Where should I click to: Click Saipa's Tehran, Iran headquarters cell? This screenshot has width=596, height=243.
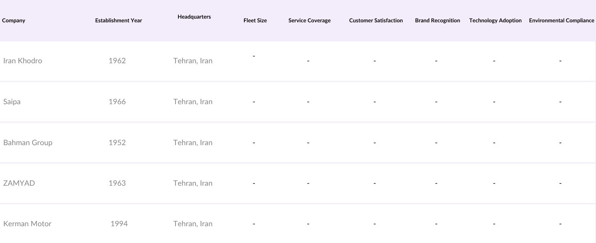[x=193, y=102]
